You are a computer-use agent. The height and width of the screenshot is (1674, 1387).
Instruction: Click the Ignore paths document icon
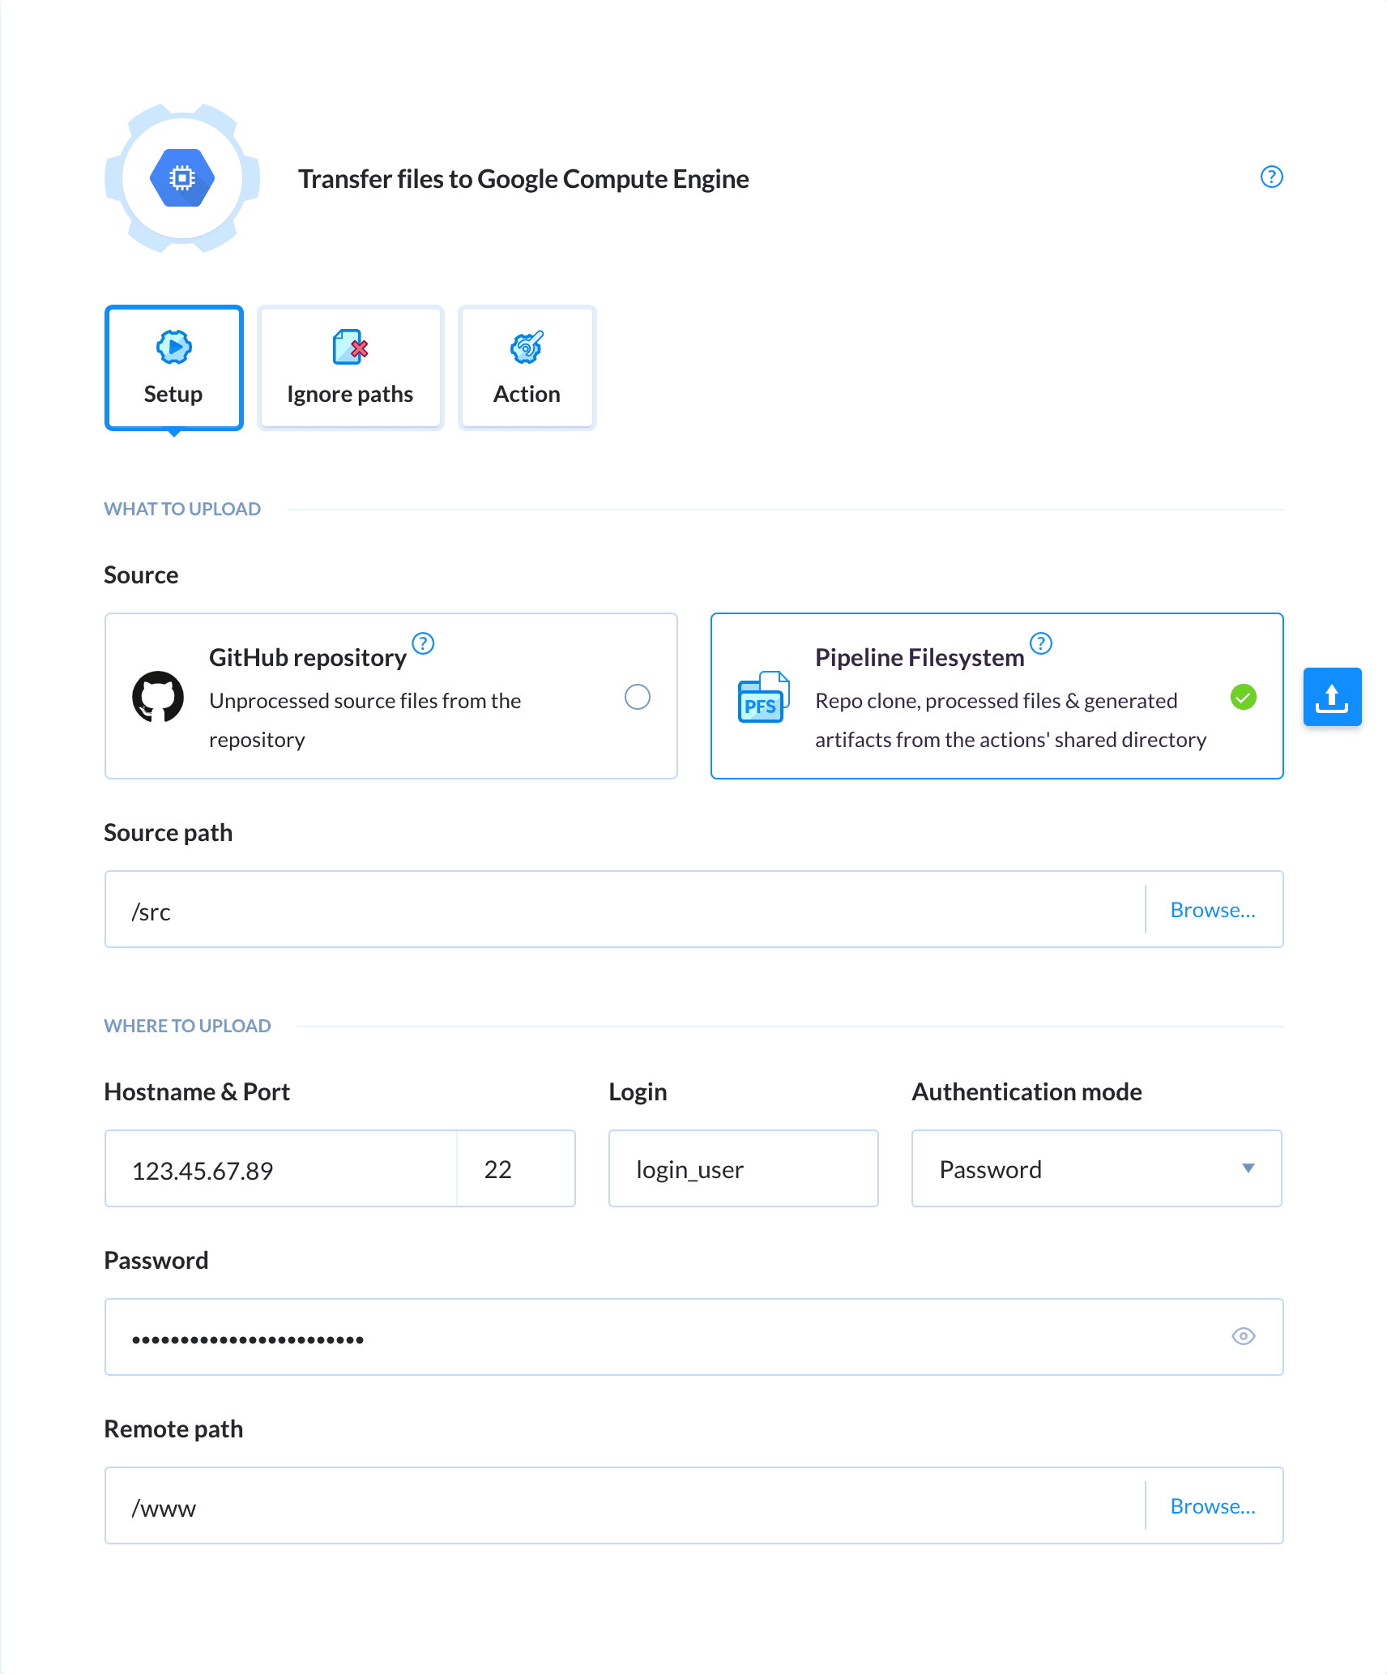(349, 347)
